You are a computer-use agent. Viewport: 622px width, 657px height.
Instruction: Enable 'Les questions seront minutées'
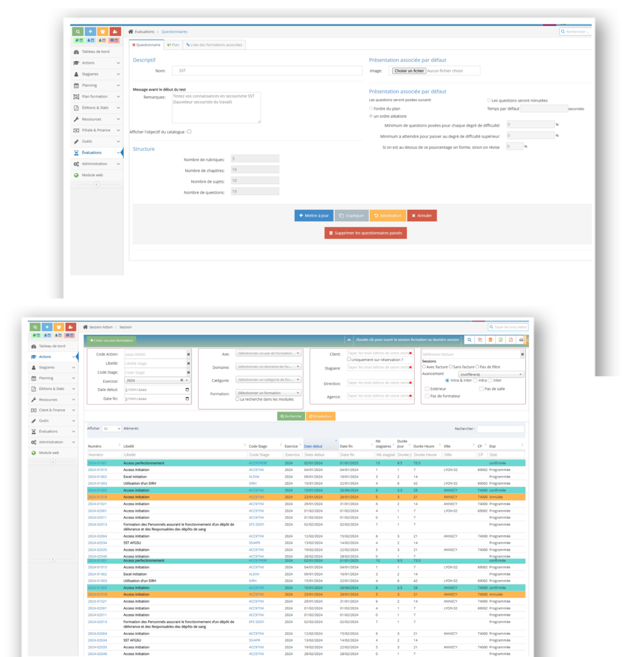[x=490, y=100]
